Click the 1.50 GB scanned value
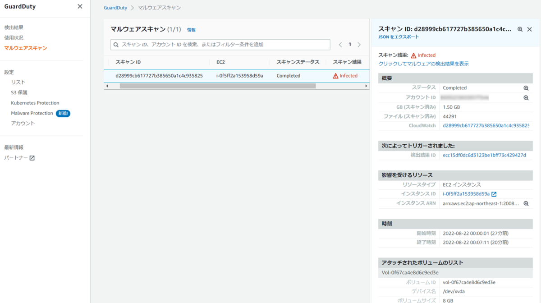 [451, 107]
